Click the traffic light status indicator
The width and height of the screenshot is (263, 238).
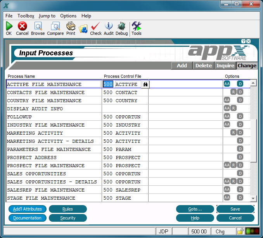[252, 231]
